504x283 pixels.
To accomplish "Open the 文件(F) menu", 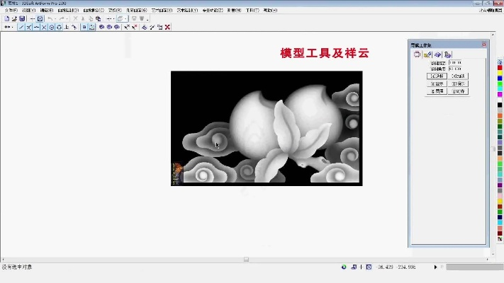I will pyautogui.click(x=11, y=11).
